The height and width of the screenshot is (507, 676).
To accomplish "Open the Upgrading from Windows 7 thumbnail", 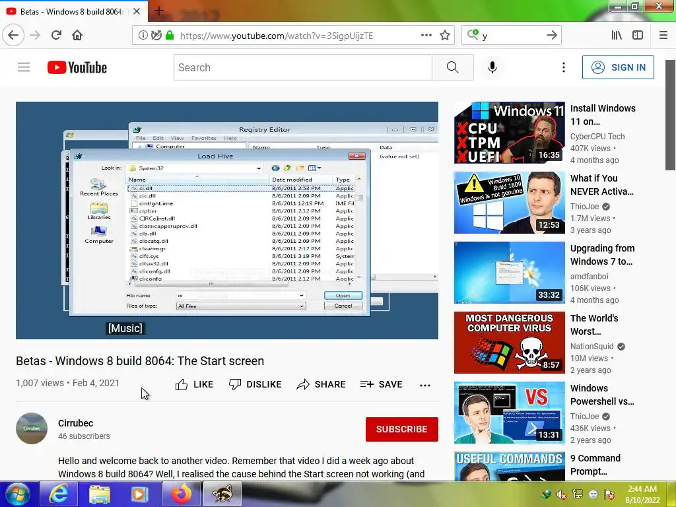I will (x=509, y=273).
